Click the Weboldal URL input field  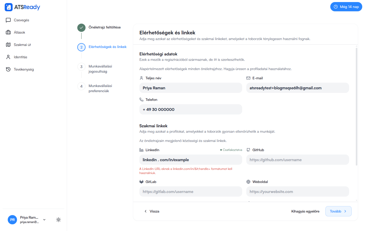(x=298, y=191)
